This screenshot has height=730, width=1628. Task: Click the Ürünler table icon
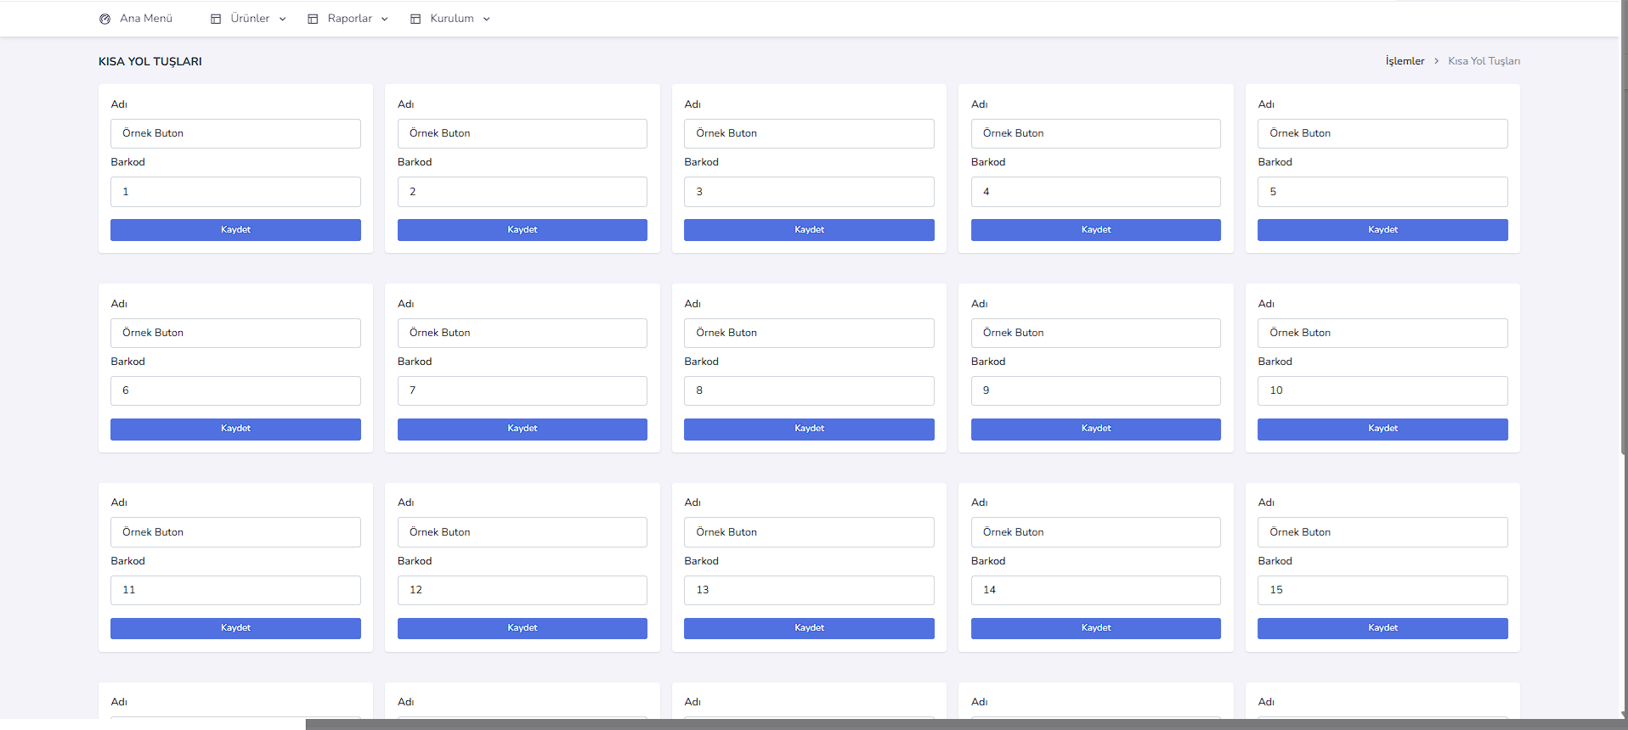[x=216, y=19]
